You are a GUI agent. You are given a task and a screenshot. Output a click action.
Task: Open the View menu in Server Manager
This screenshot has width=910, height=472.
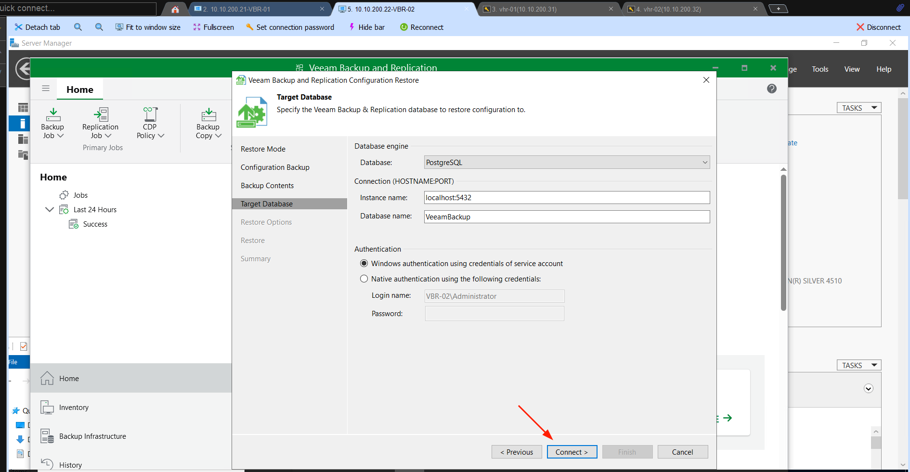[852, 69]
